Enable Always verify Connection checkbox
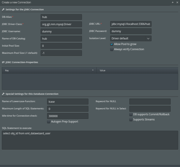This screenshot has width=180, height=167. pos(111,49)
